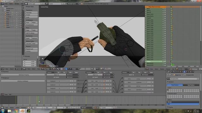Viewport: 202px width, 113px height.
Task: Open the Game menu in the top bar
Action: (x=11, y=4)
